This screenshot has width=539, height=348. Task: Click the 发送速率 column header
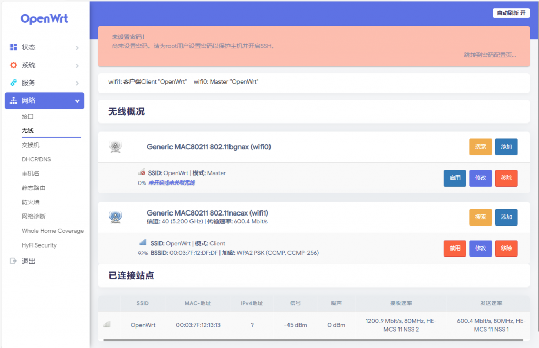point(491,303)
